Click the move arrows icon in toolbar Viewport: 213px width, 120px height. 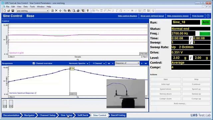60,11
